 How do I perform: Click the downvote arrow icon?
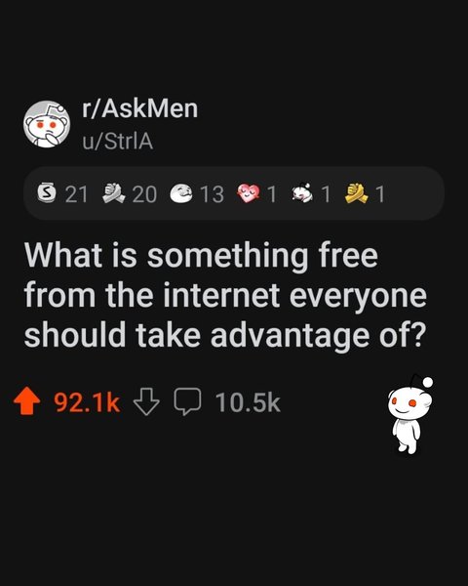click(x=146, y=401)
